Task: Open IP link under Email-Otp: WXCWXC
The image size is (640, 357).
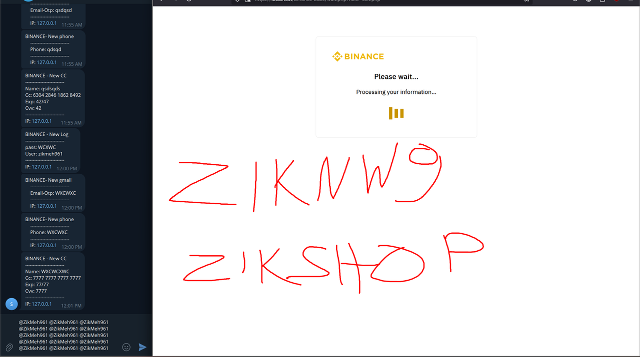Action: (x=46, y=206)
